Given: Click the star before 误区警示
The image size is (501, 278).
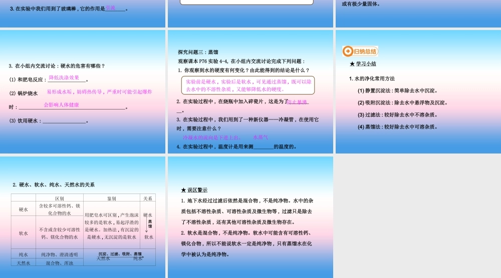Looking at the screenshot, I should [183, 190].
